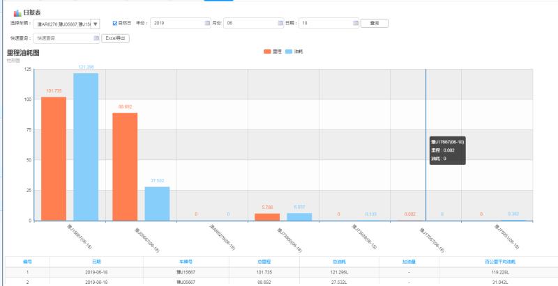Open the date field calendar icon

coord(356,24)
